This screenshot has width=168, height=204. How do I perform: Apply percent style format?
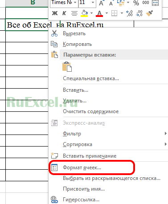pyautogui.click(x=136, y=3)
